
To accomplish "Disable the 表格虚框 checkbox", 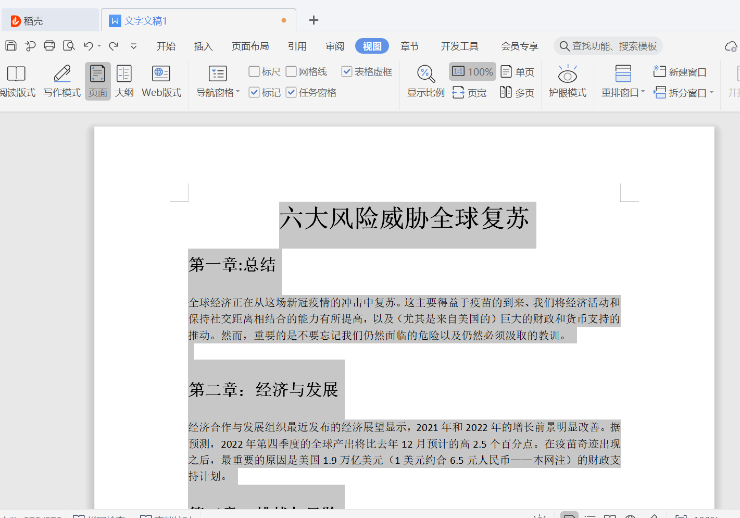I will click(x=347, y=71).
